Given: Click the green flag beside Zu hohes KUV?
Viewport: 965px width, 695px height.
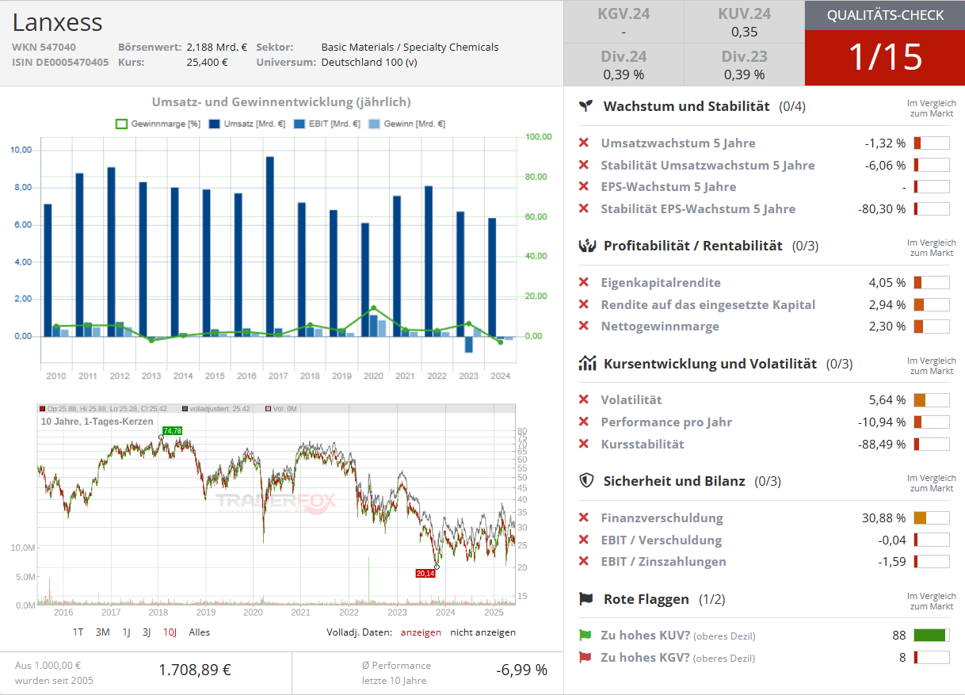Looking at the screenshot, I should tap(585, 635).
